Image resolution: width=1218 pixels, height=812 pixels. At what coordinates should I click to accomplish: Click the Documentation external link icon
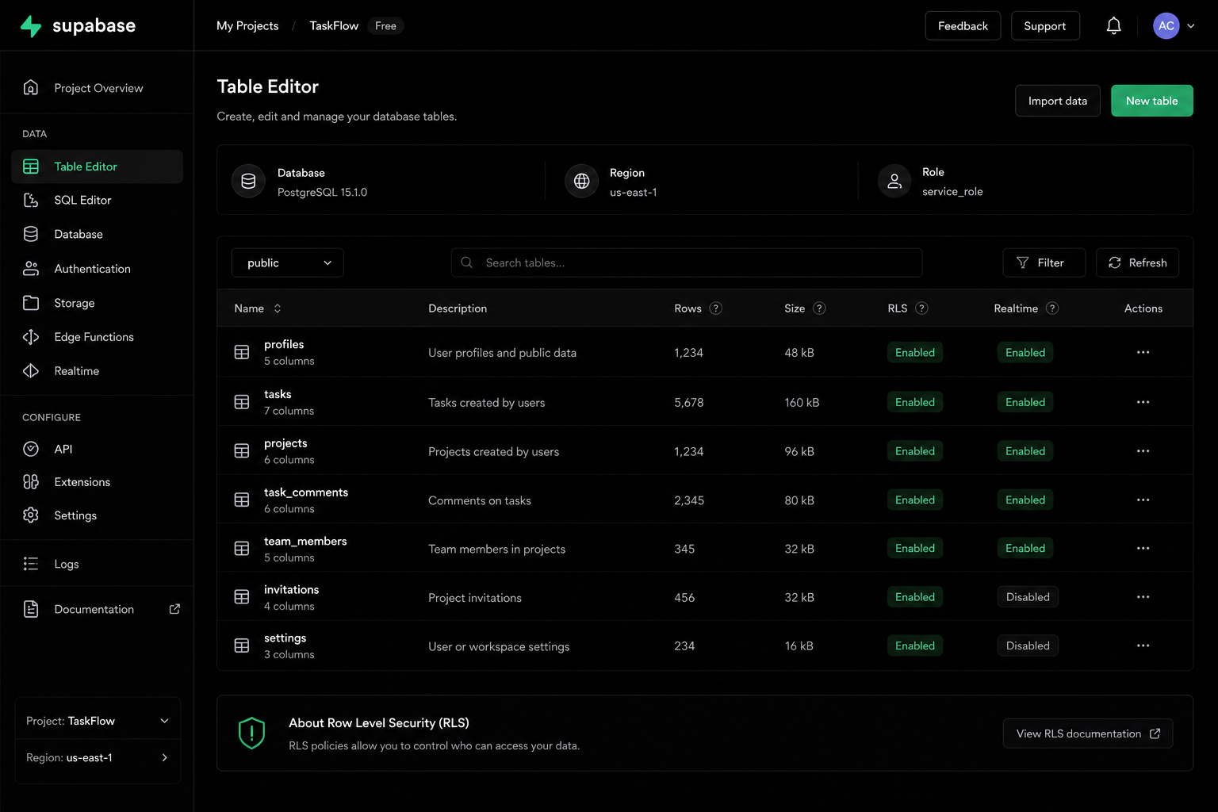point(174,609)
